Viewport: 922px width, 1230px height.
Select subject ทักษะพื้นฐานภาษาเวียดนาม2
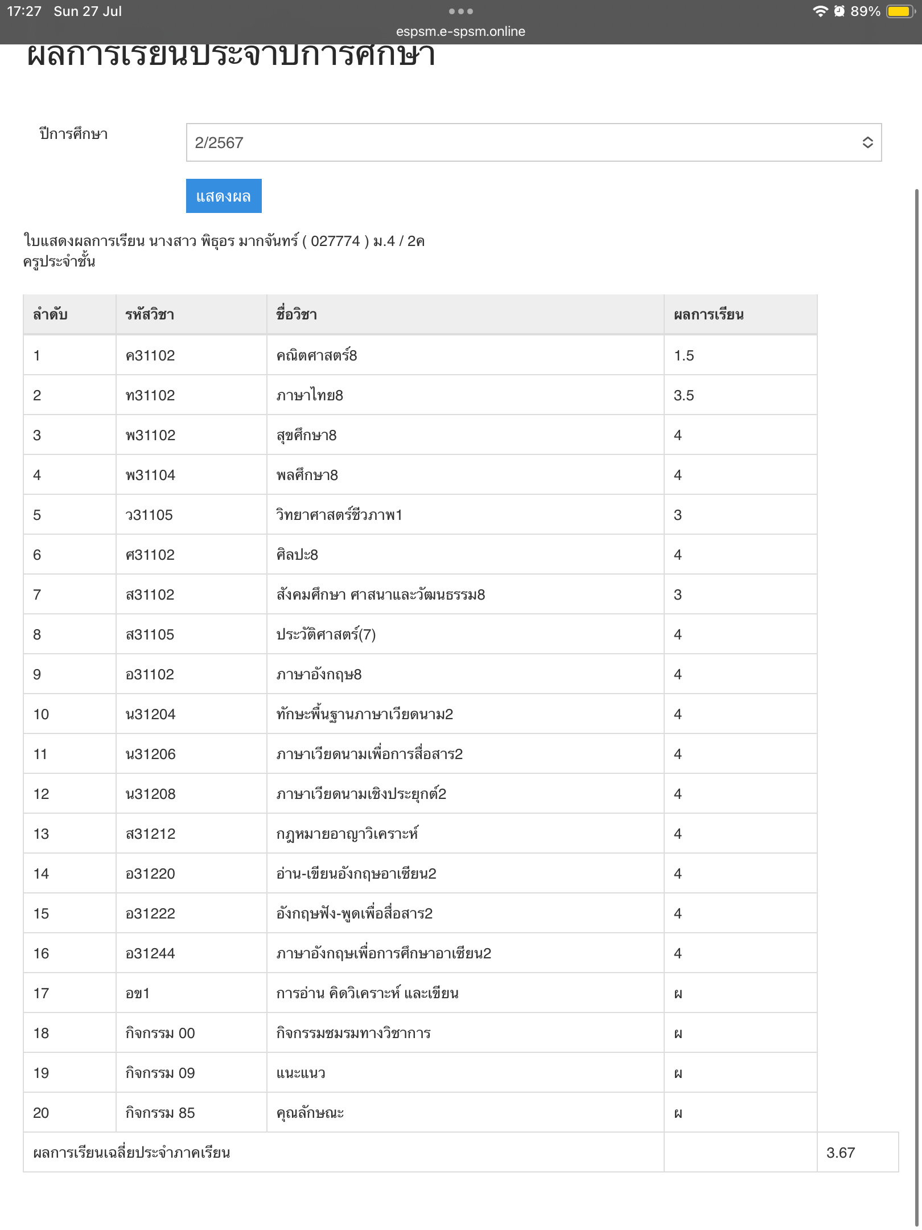[365, 714]
